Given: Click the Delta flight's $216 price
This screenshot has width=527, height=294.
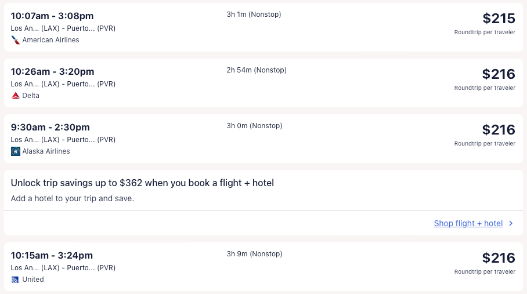Looking at the screenshot, I should pos(499,74).
